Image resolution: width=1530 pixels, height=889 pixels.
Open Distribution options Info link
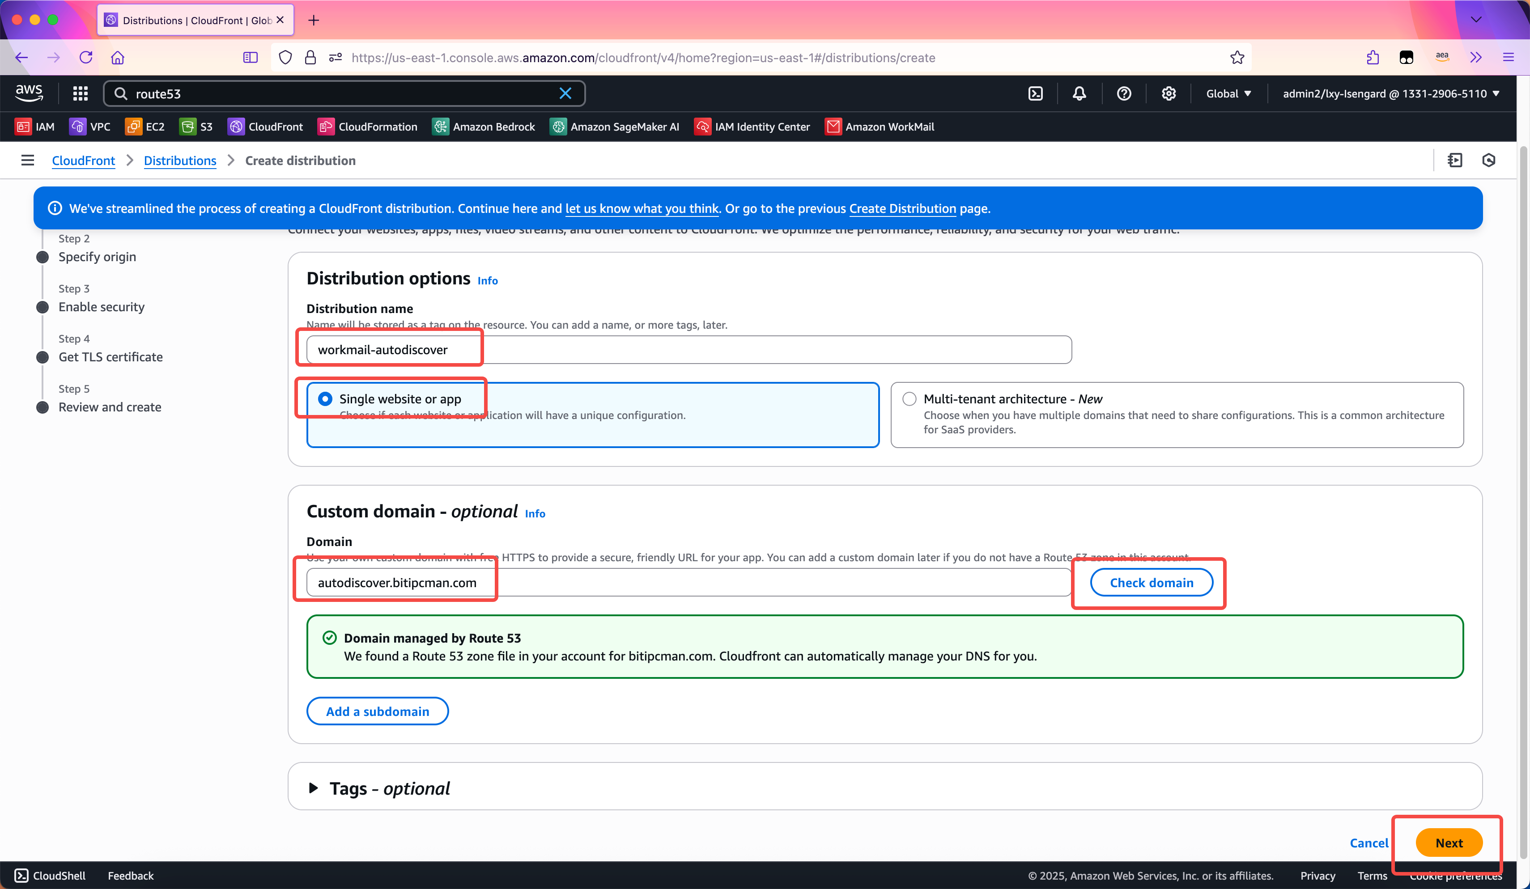pyautogui.click(x=488, y=280)
